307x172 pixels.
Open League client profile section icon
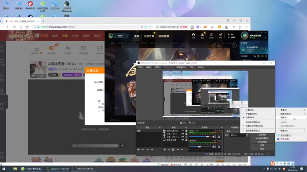coord(193,36)
